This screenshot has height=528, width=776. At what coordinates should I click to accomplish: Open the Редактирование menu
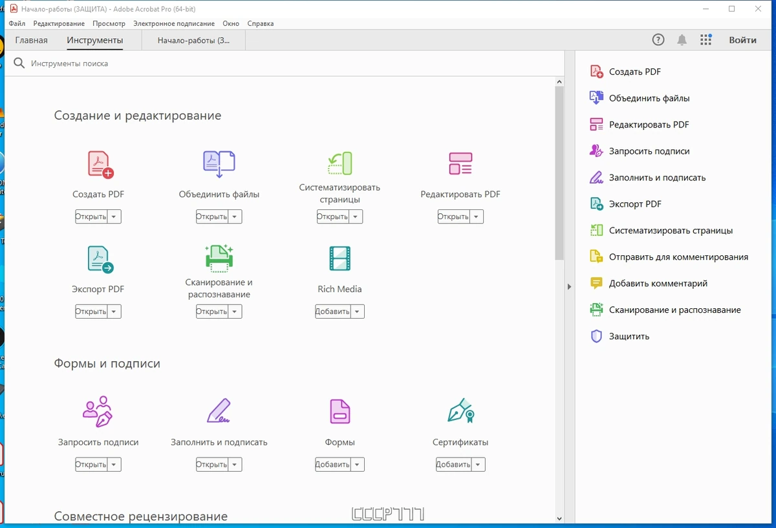pos(59,23)
